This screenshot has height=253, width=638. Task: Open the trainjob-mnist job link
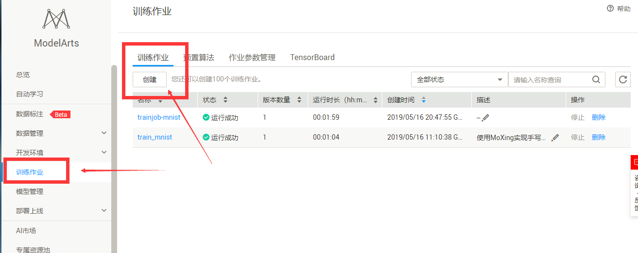point(159,117)
